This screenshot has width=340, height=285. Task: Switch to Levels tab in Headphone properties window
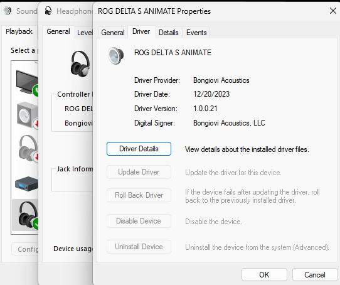click(x=85, y=33)
